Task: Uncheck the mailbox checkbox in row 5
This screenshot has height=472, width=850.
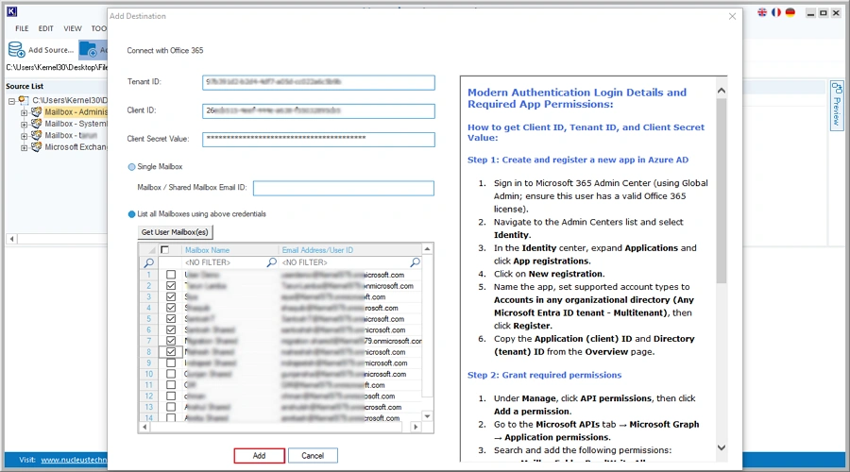Action: pos(171,319)
